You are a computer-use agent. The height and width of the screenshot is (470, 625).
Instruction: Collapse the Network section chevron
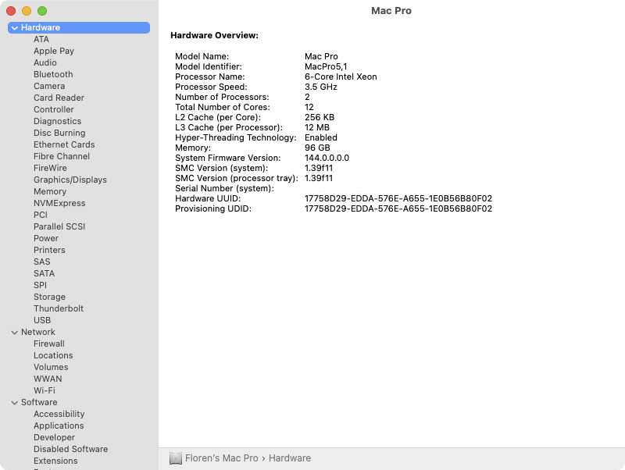coord(15,332)
